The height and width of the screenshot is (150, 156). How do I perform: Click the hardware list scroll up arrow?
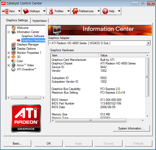coord(147,55)
